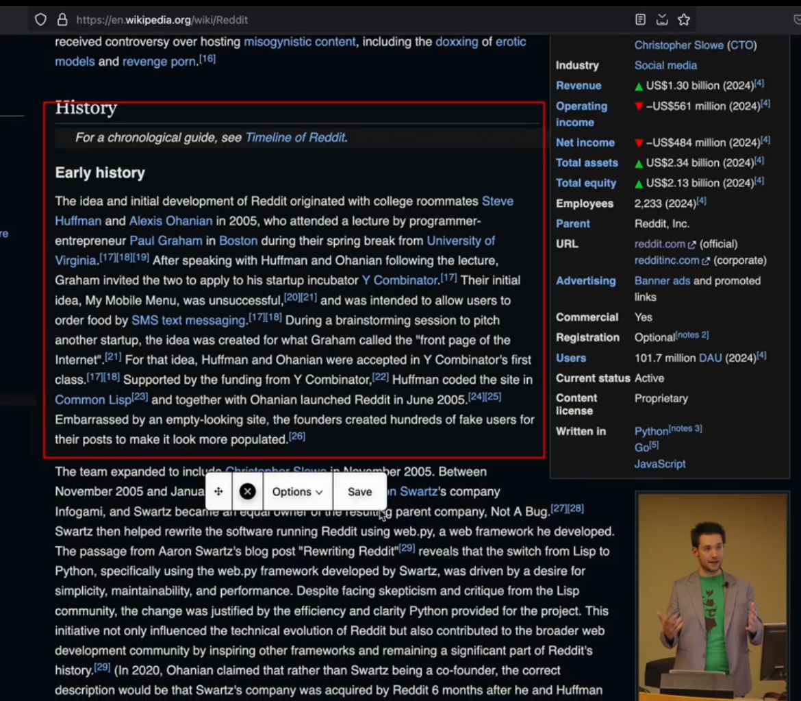Click the move handle on screenshot toolbar
Viewport: 801px width, 701px height.
coord(218,491)
